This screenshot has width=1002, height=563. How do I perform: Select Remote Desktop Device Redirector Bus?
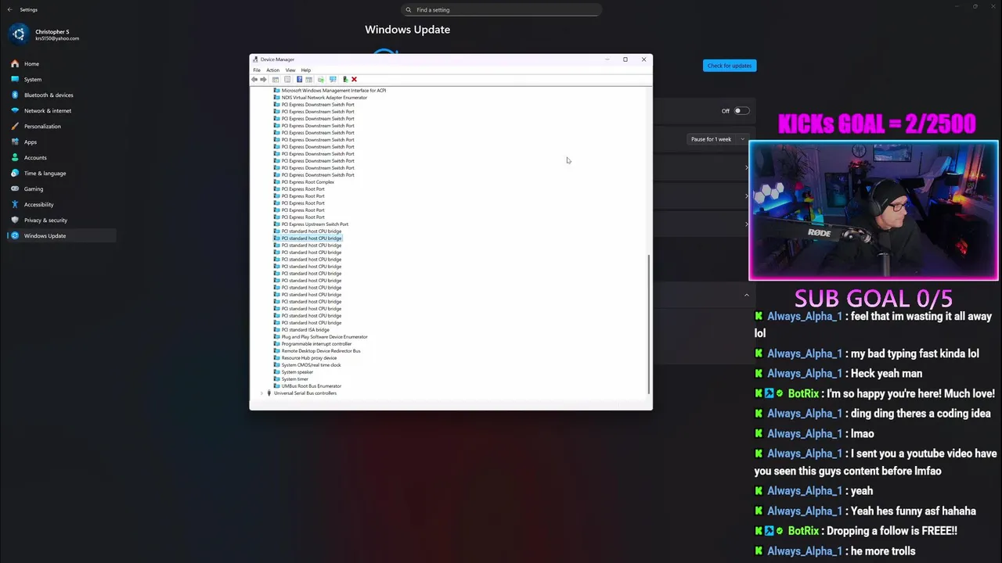(321, 350)
